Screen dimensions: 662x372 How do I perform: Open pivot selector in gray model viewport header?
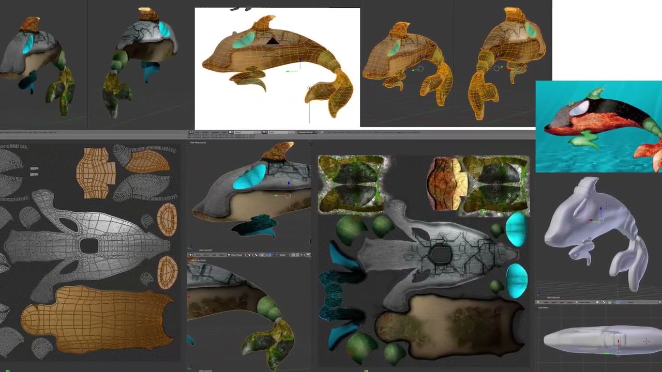pyautogui.click(x=604, y=302)
